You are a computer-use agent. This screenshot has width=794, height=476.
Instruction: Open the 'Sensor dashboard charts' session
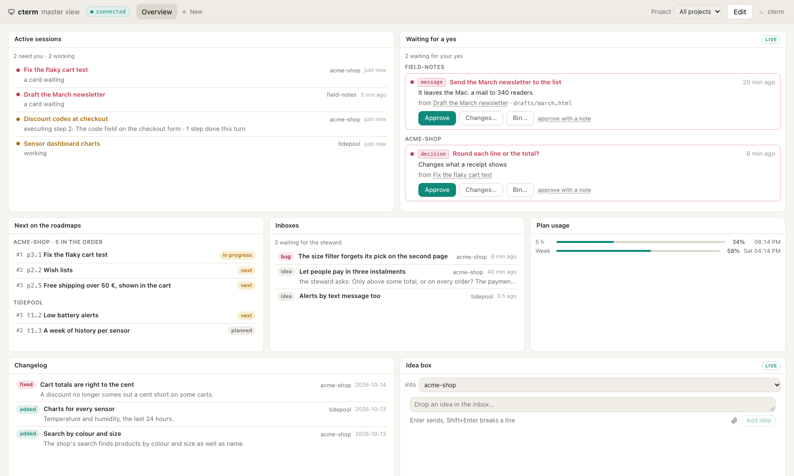click(x=201, y=148)
